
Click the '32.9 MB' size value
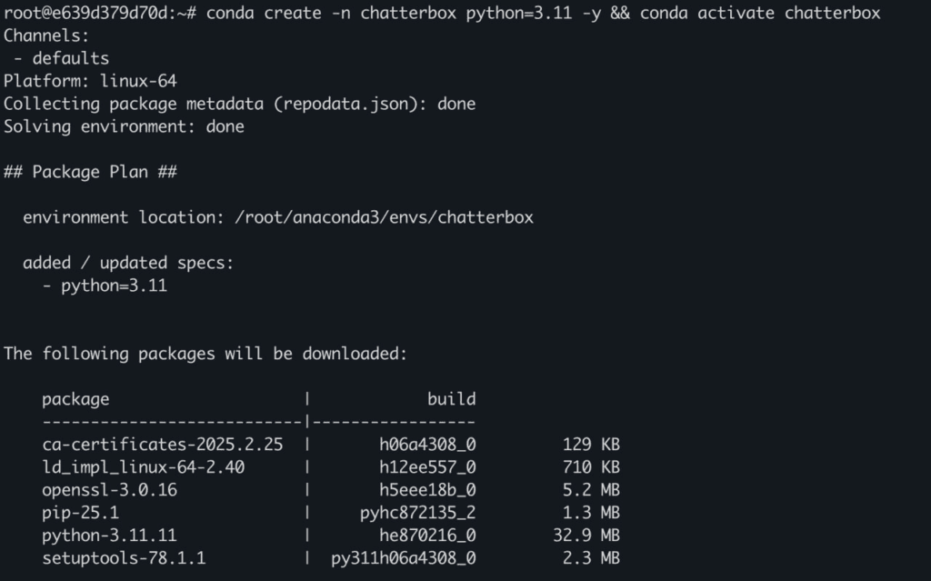[x=586, y=536]
